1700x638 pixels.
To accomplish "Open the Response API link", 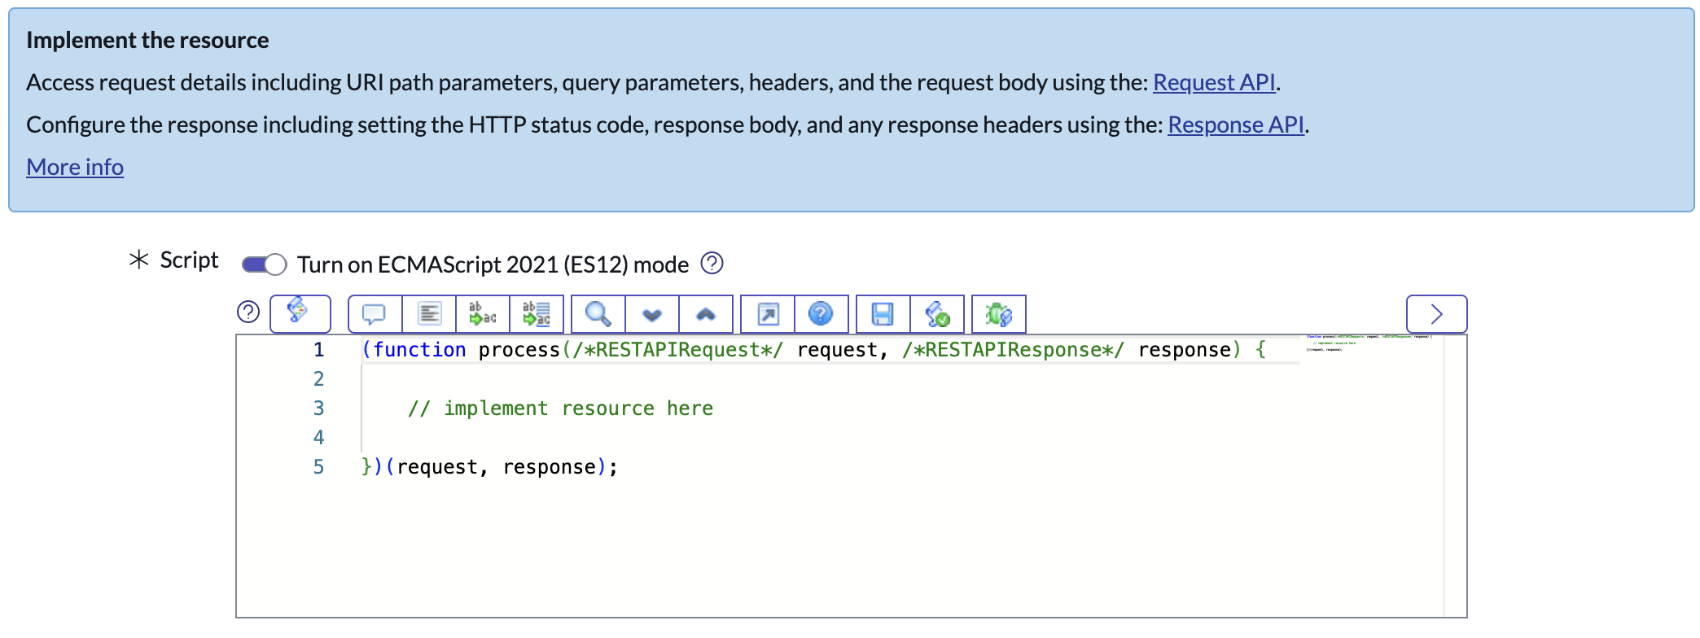I will pyautogui.click(x=1236, y=125).
